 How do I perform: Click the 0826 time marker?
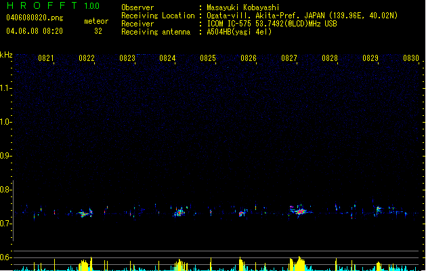pyautogui.click(x=249, y=58)
